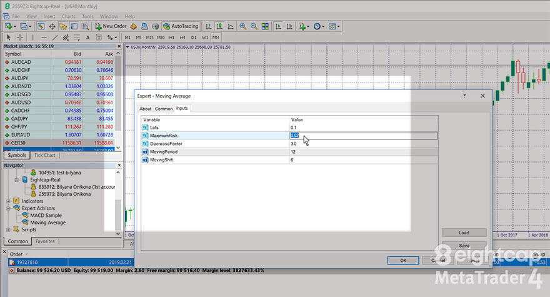Screen dimensions: 550x297
Task: Expand the Indicators tree node
Action: point(8,201)
